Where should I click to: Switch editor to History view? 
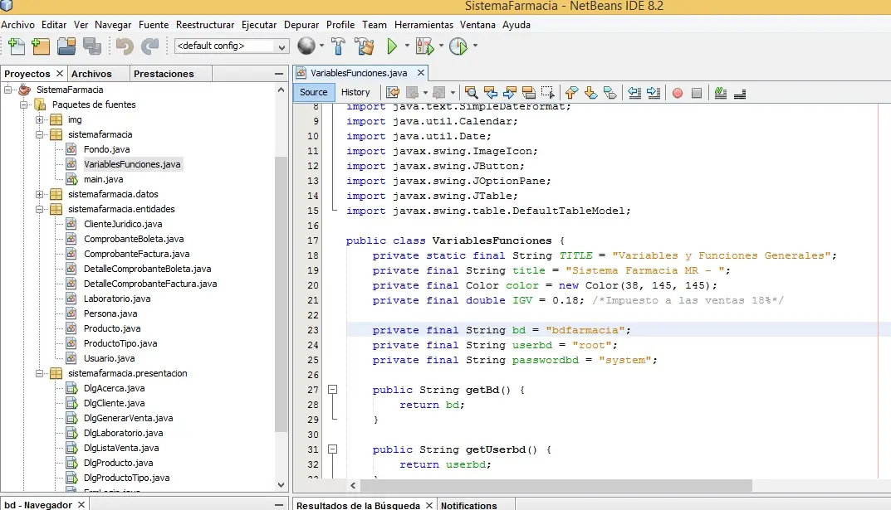[355, 92]
